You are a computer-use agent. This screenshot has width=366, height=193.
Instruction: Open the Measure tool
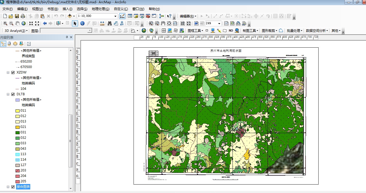102,23
